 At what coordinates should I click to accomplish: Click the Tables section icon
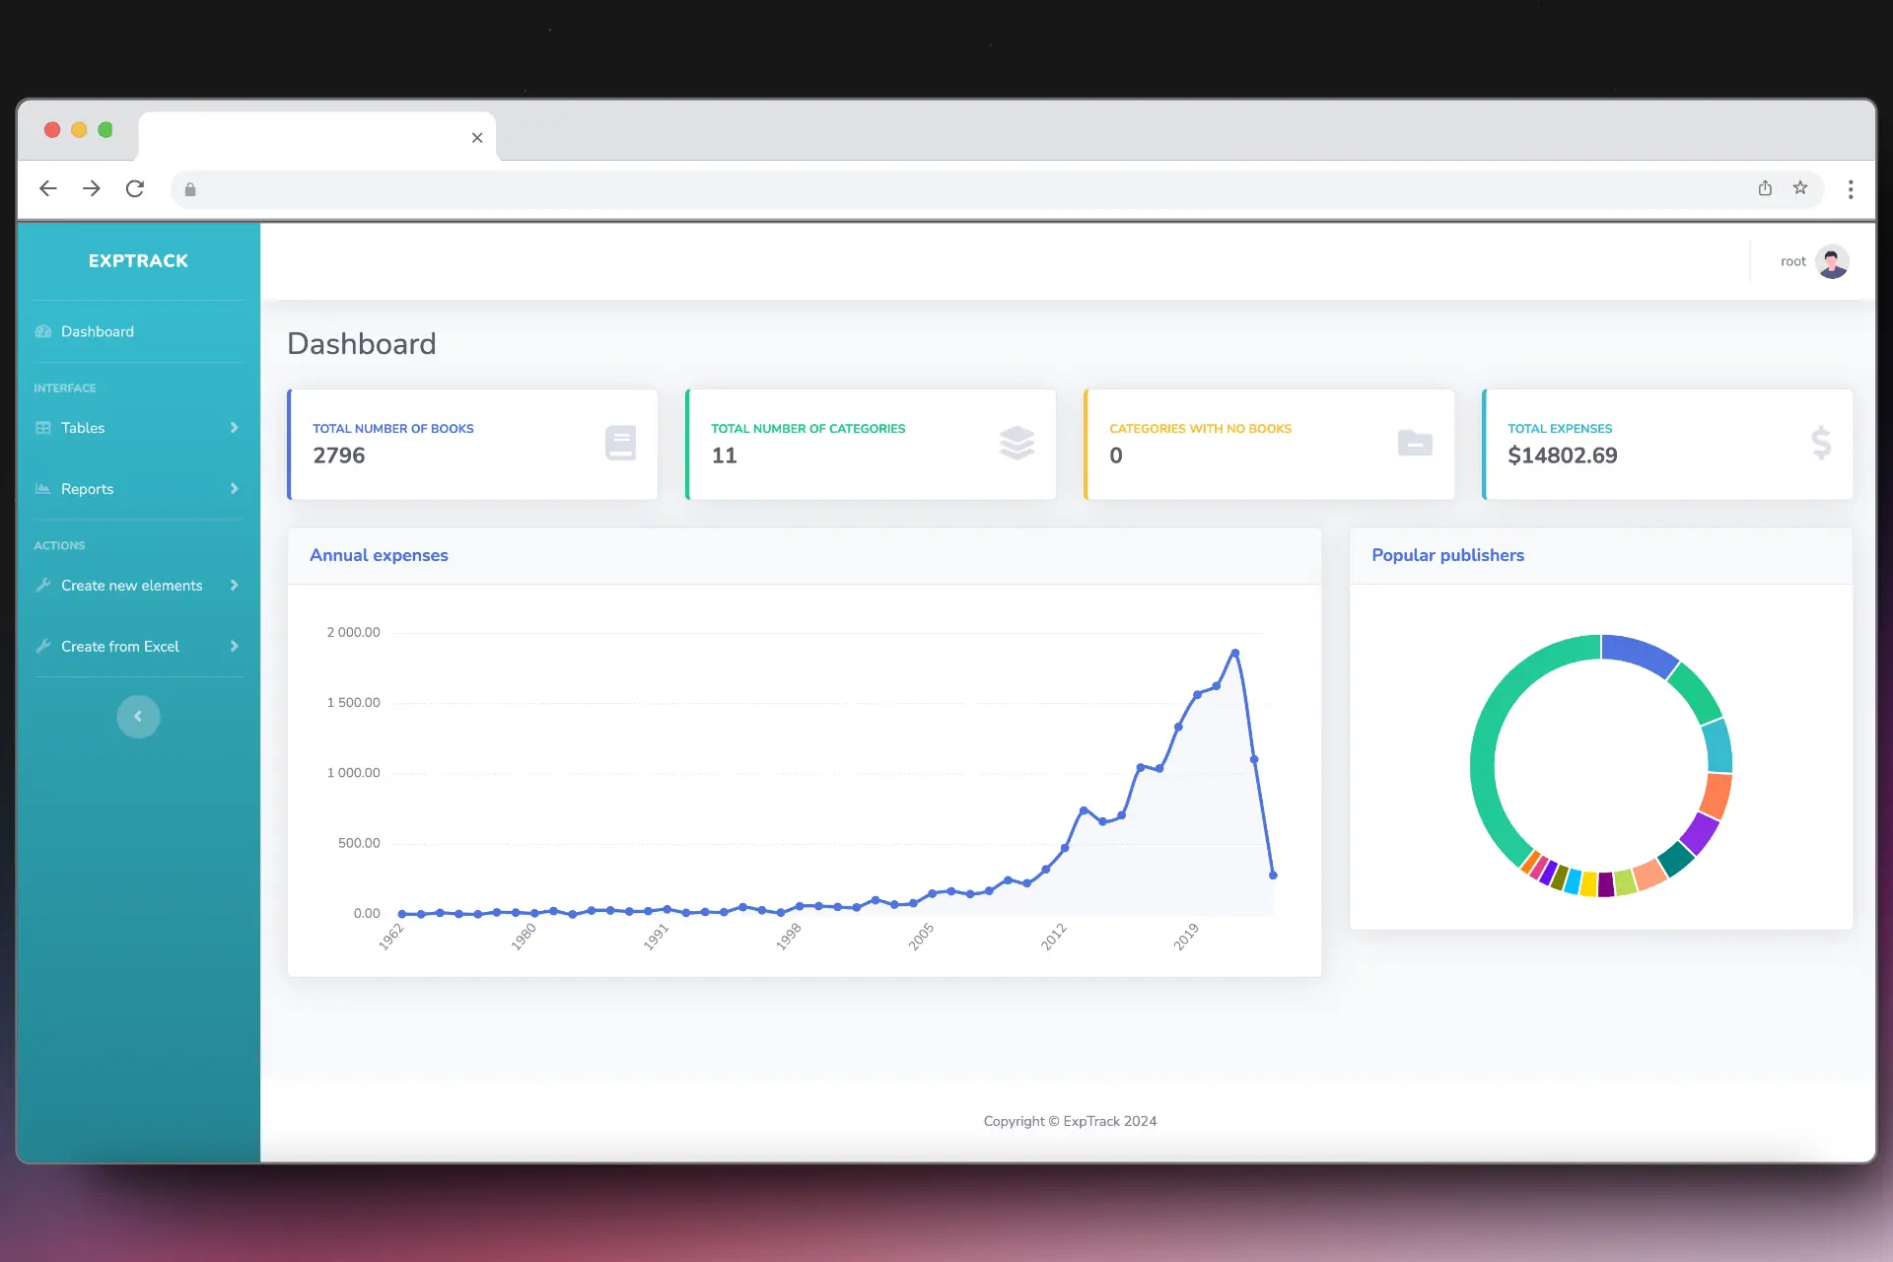(x=42, y=427)
